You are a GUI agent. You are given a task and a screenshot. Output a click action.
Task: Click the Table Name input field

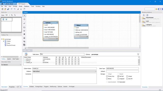click(62, 54)
